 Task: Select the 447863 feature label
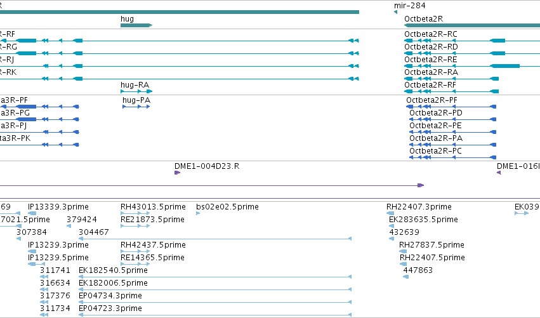point(418,270)
